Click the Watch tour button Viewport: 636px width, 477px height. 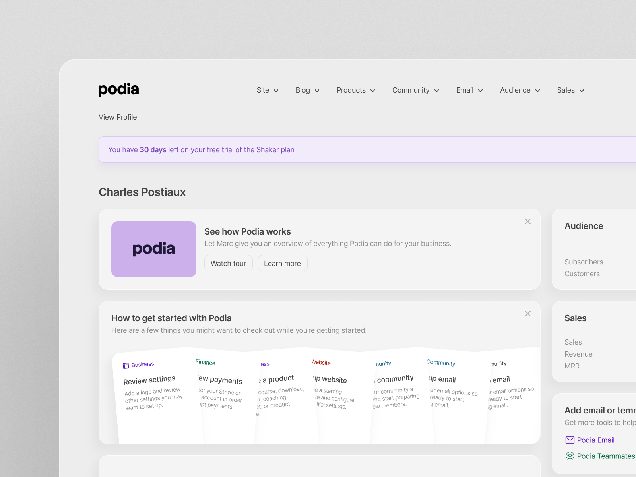(x=228, y=263)
